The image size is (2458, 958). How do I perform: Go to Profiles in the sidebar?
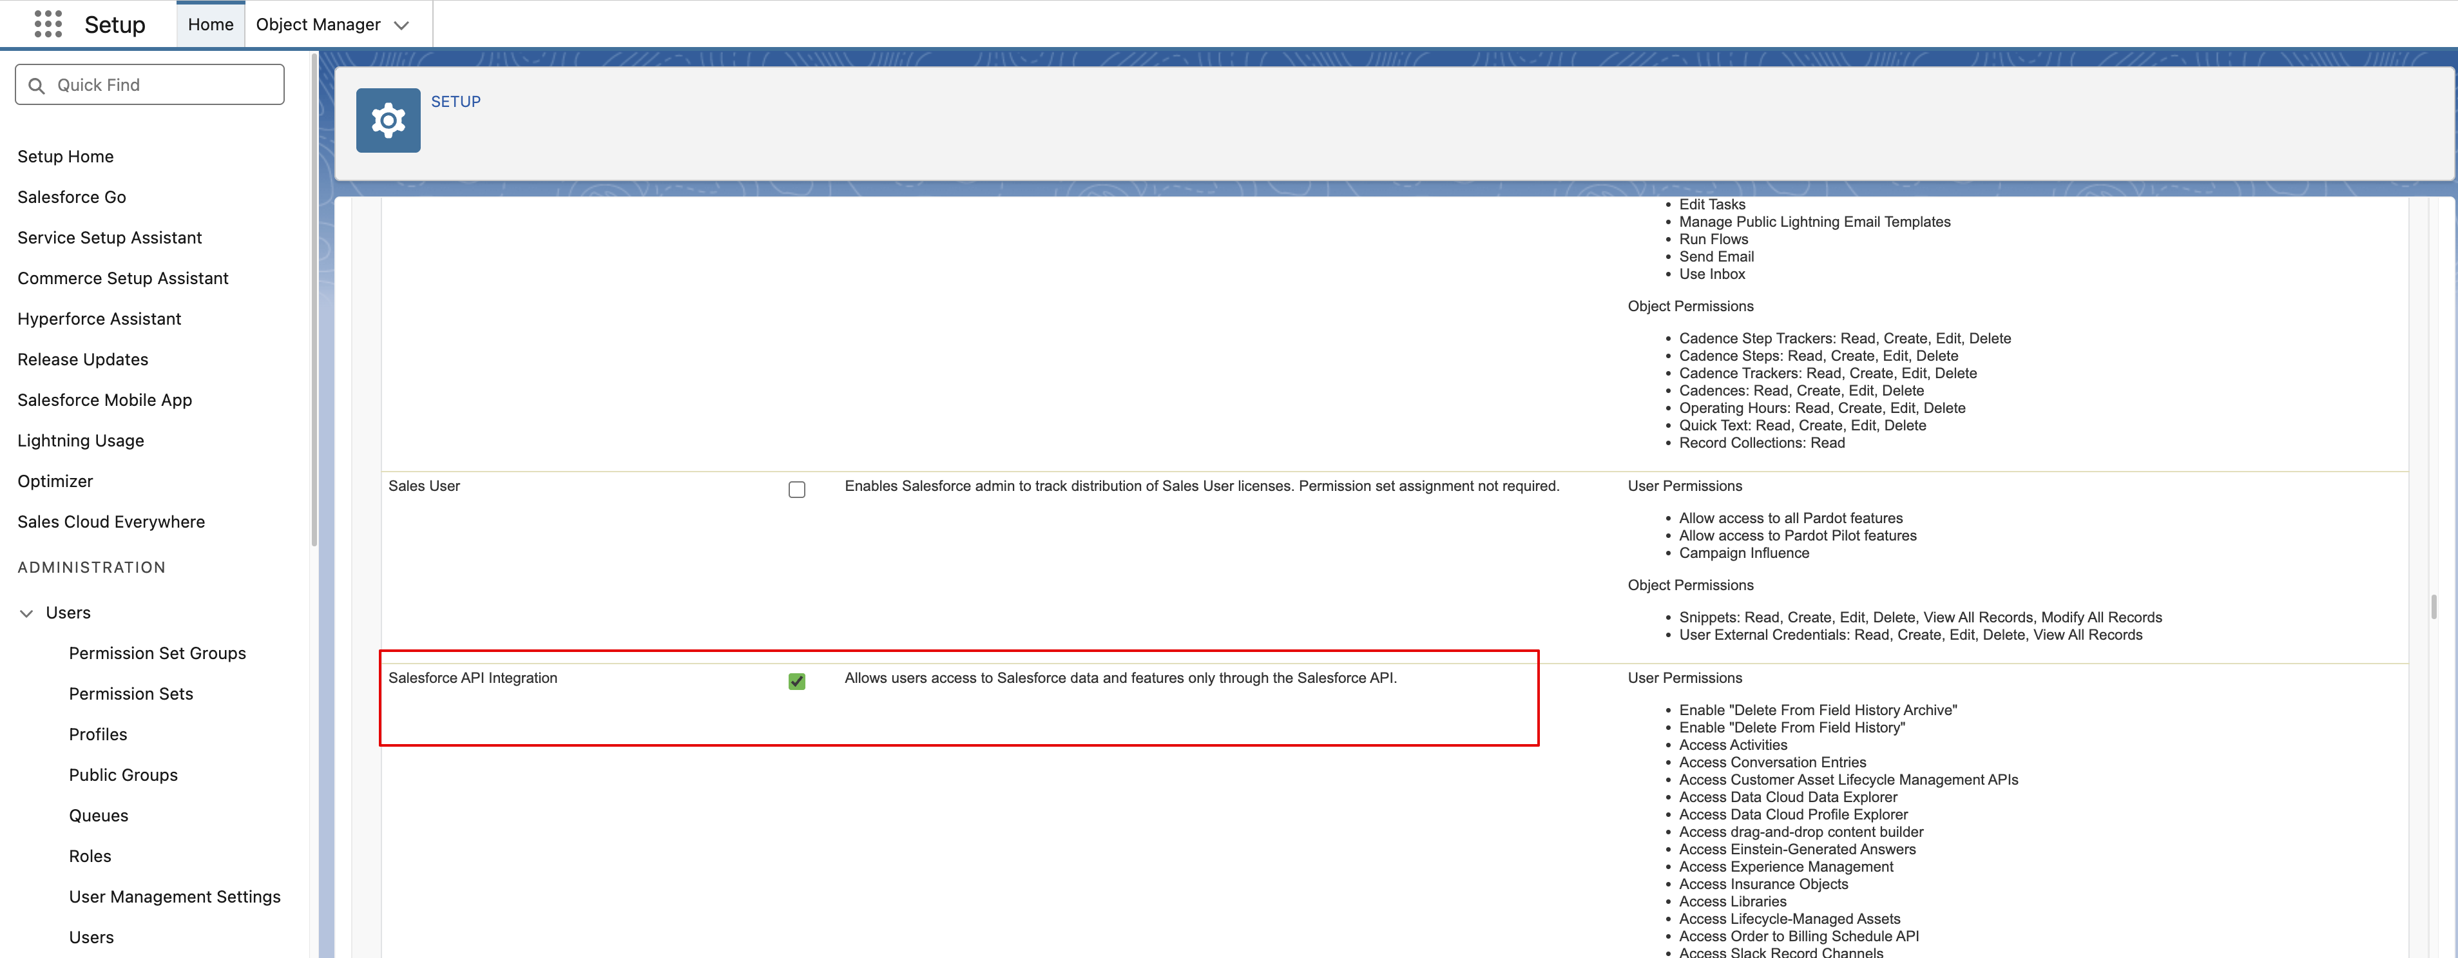tap(97, 734)
